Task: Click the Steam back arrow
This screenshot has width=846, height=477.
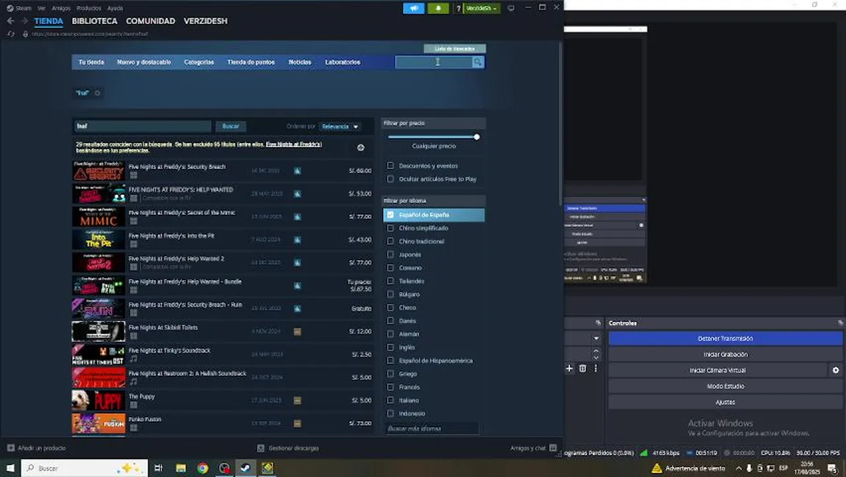Action: (10, 21)
